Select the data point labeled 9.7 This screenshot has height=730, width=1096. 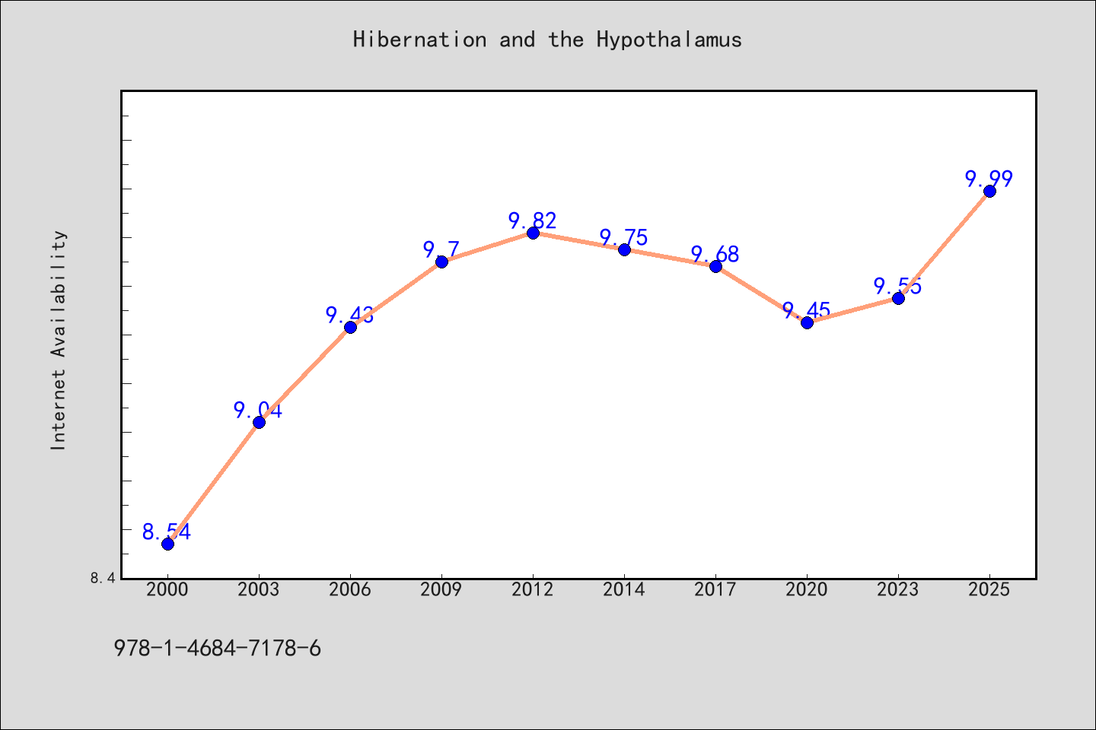[441, 262]
